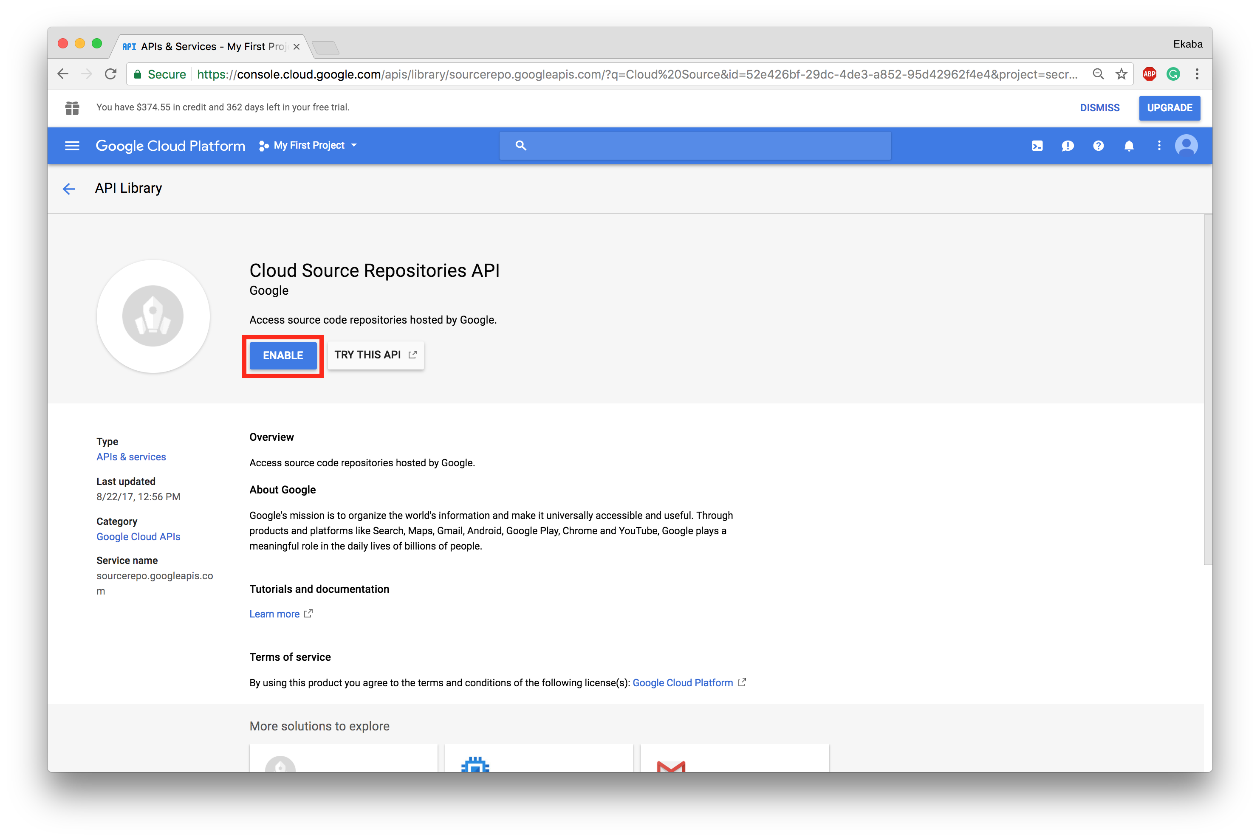Click the notifications bell icon
Image resolution: width=1260 pixels, height=840 pixels.
coord(1129,145)
